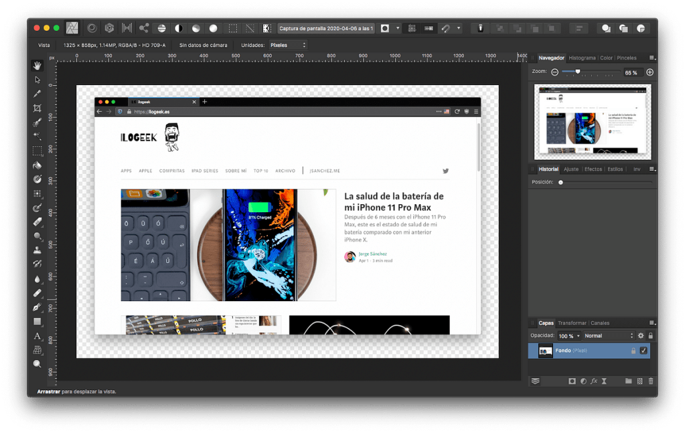Image resolution: width=685 pixels, height=433 pixels.
Task: Click the zoom in plus button
Action: click(x=650, y=72)
